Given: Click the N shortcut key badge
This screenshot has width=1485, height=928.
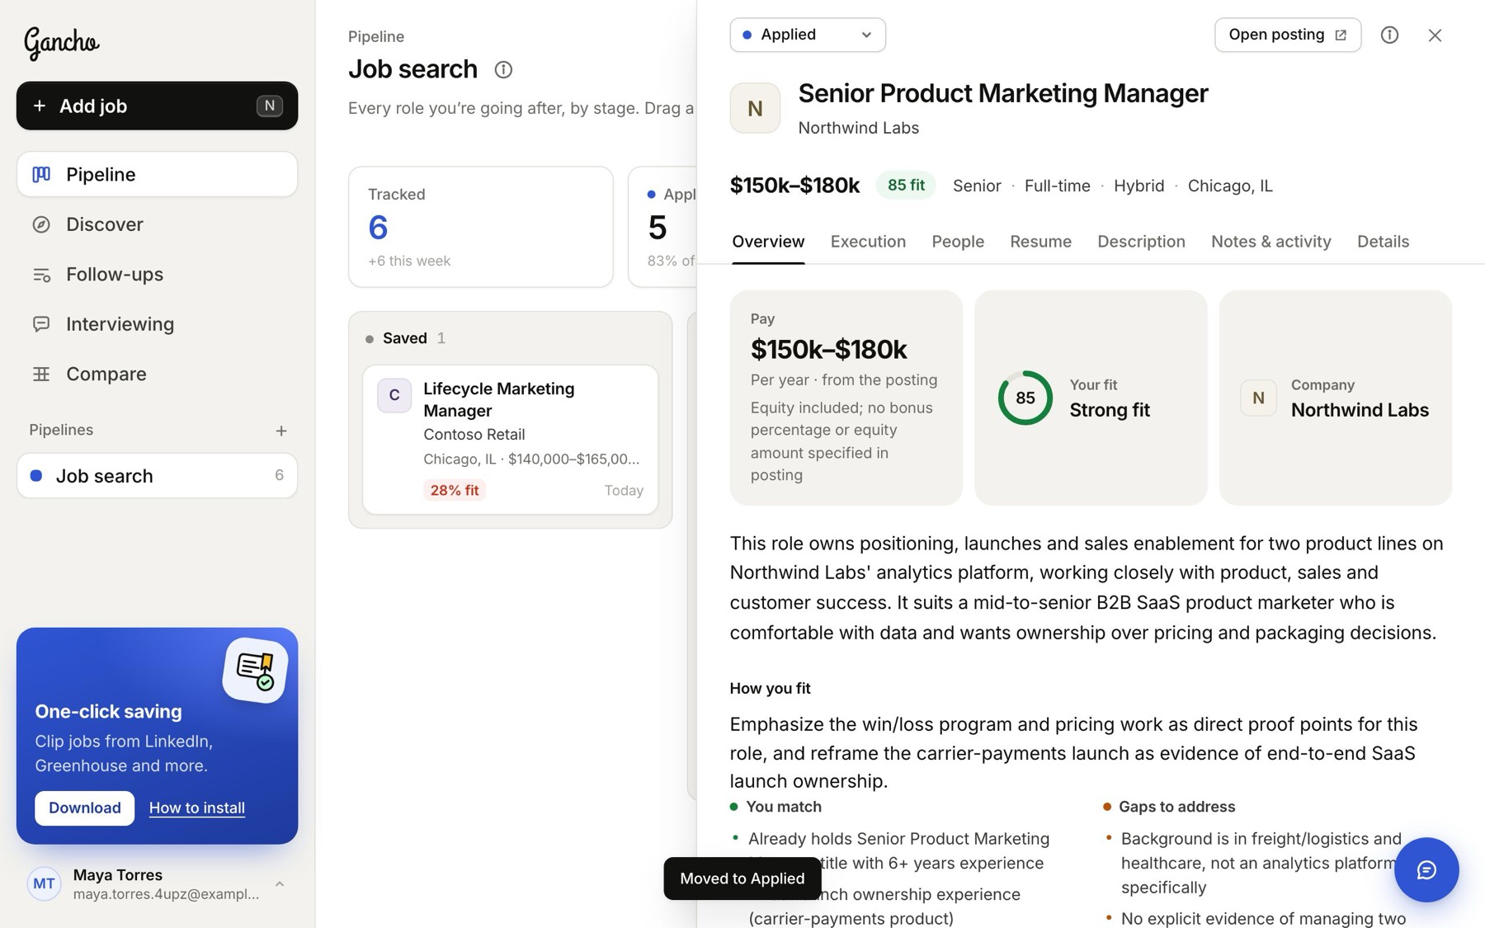Looking at the screenshot, I should click(x=270, y=106).
